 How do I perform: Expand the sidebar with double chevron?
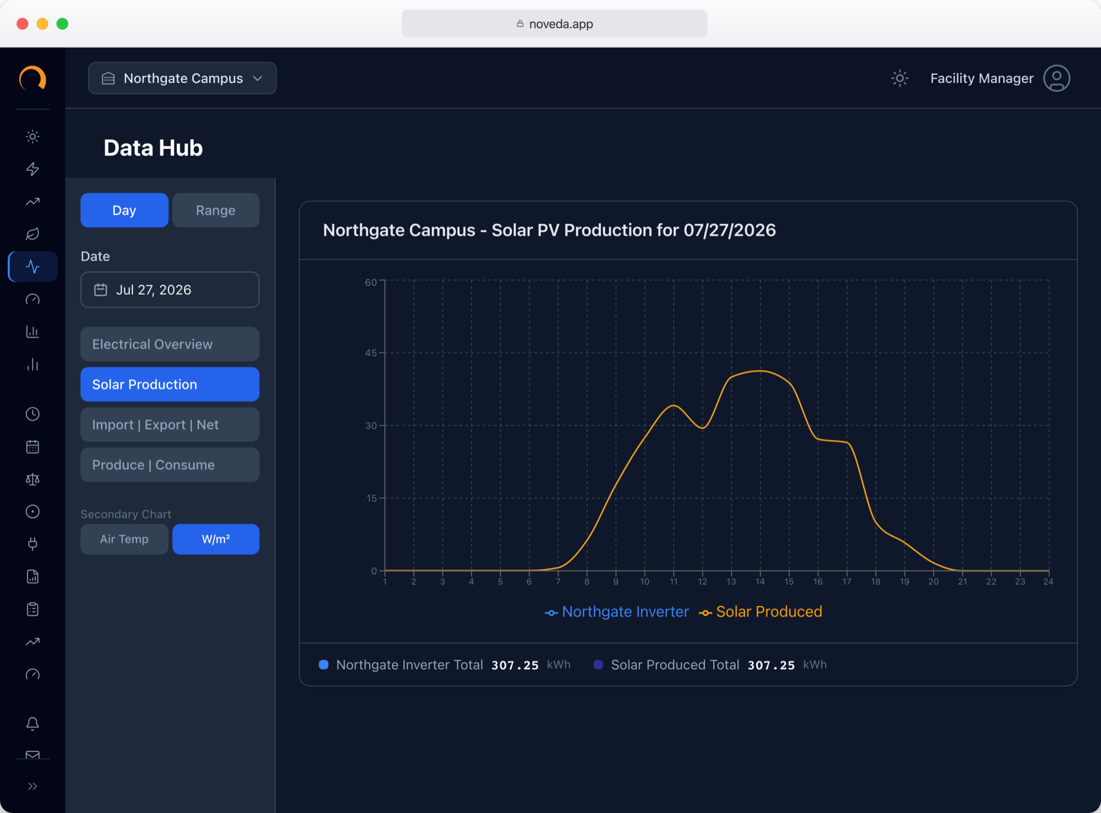coord(33,786)
